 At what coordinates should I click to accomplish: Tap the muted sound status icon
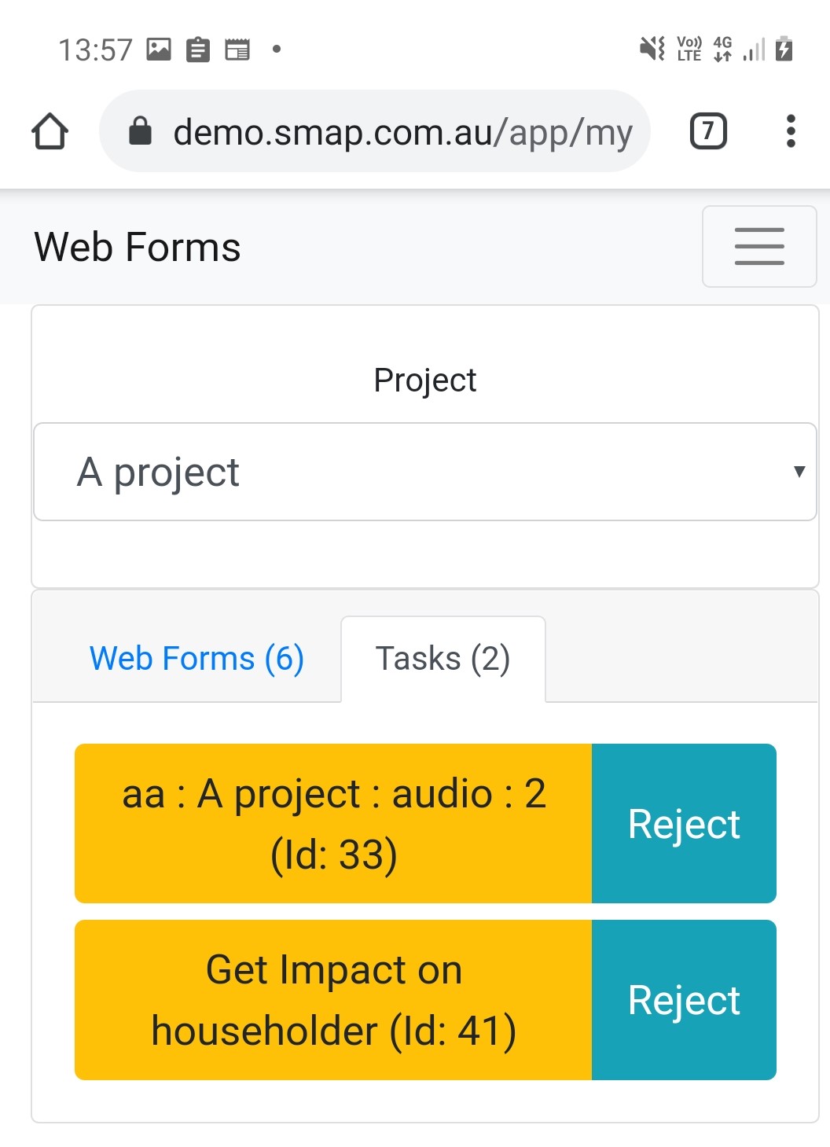tap(652, 49)
